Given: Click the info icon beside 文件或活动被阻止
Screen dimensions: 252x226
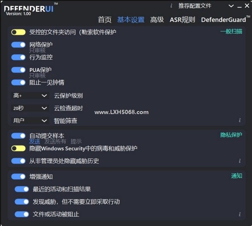Looking at the screenshot, I should (x=240, y=214).
